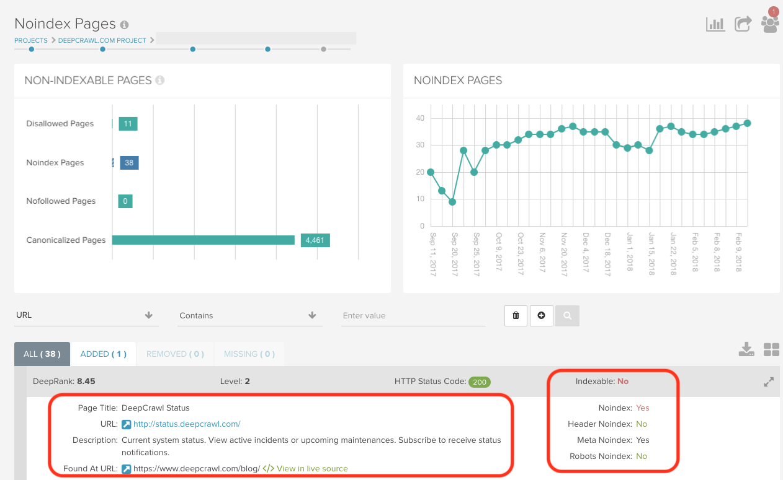783x480 pixels.
Task: Click View in live source link
Action: tap(312, 469)
